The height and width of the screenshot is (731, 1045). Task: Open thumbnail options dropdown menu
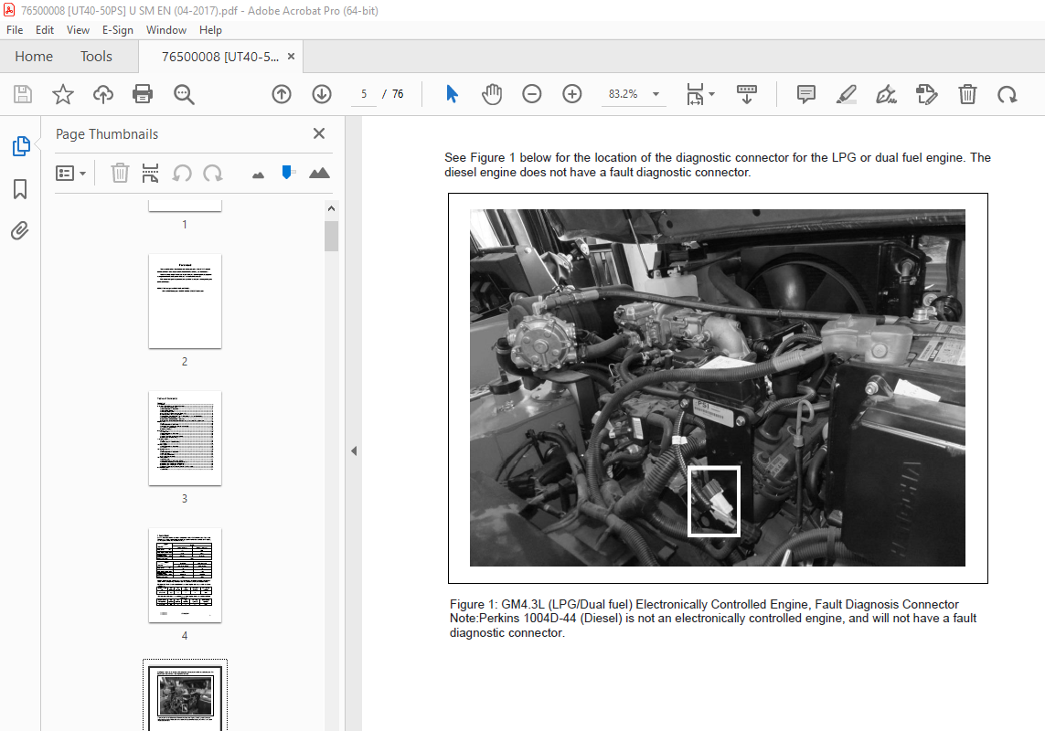point(70,174)
